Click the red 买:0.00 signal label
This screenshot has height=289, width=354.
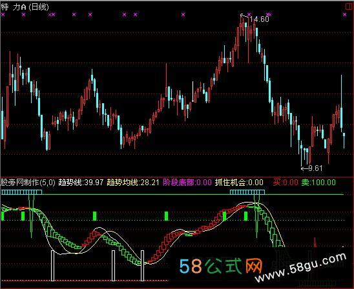coord(286,183)
